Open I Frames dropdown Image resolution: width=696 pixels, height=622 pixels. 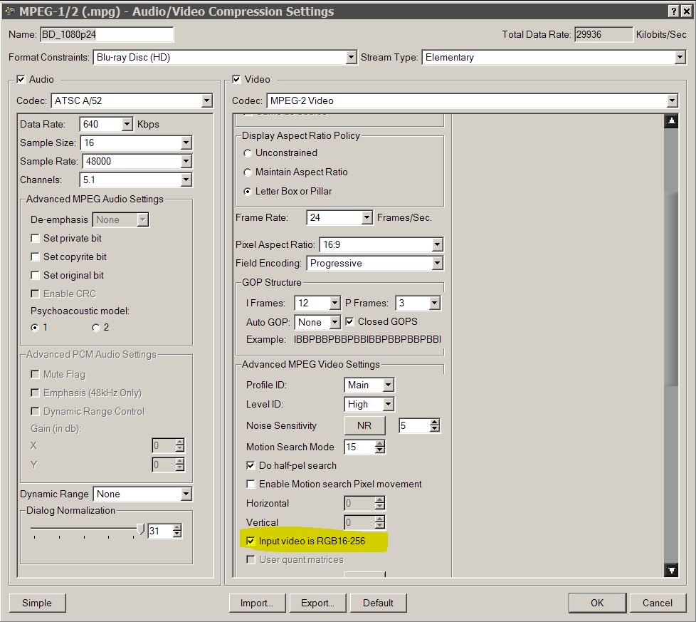tap(335, 303)
